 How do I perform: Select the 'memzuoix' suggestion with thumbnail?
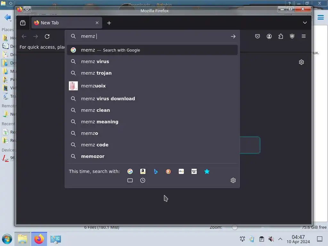tap(152, 86)
